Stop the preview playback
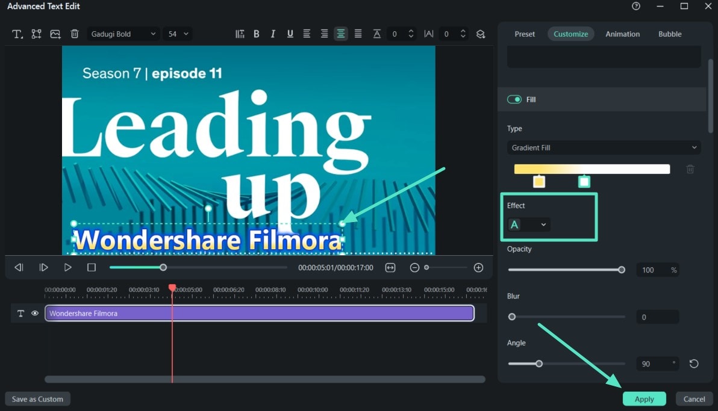 92,267
